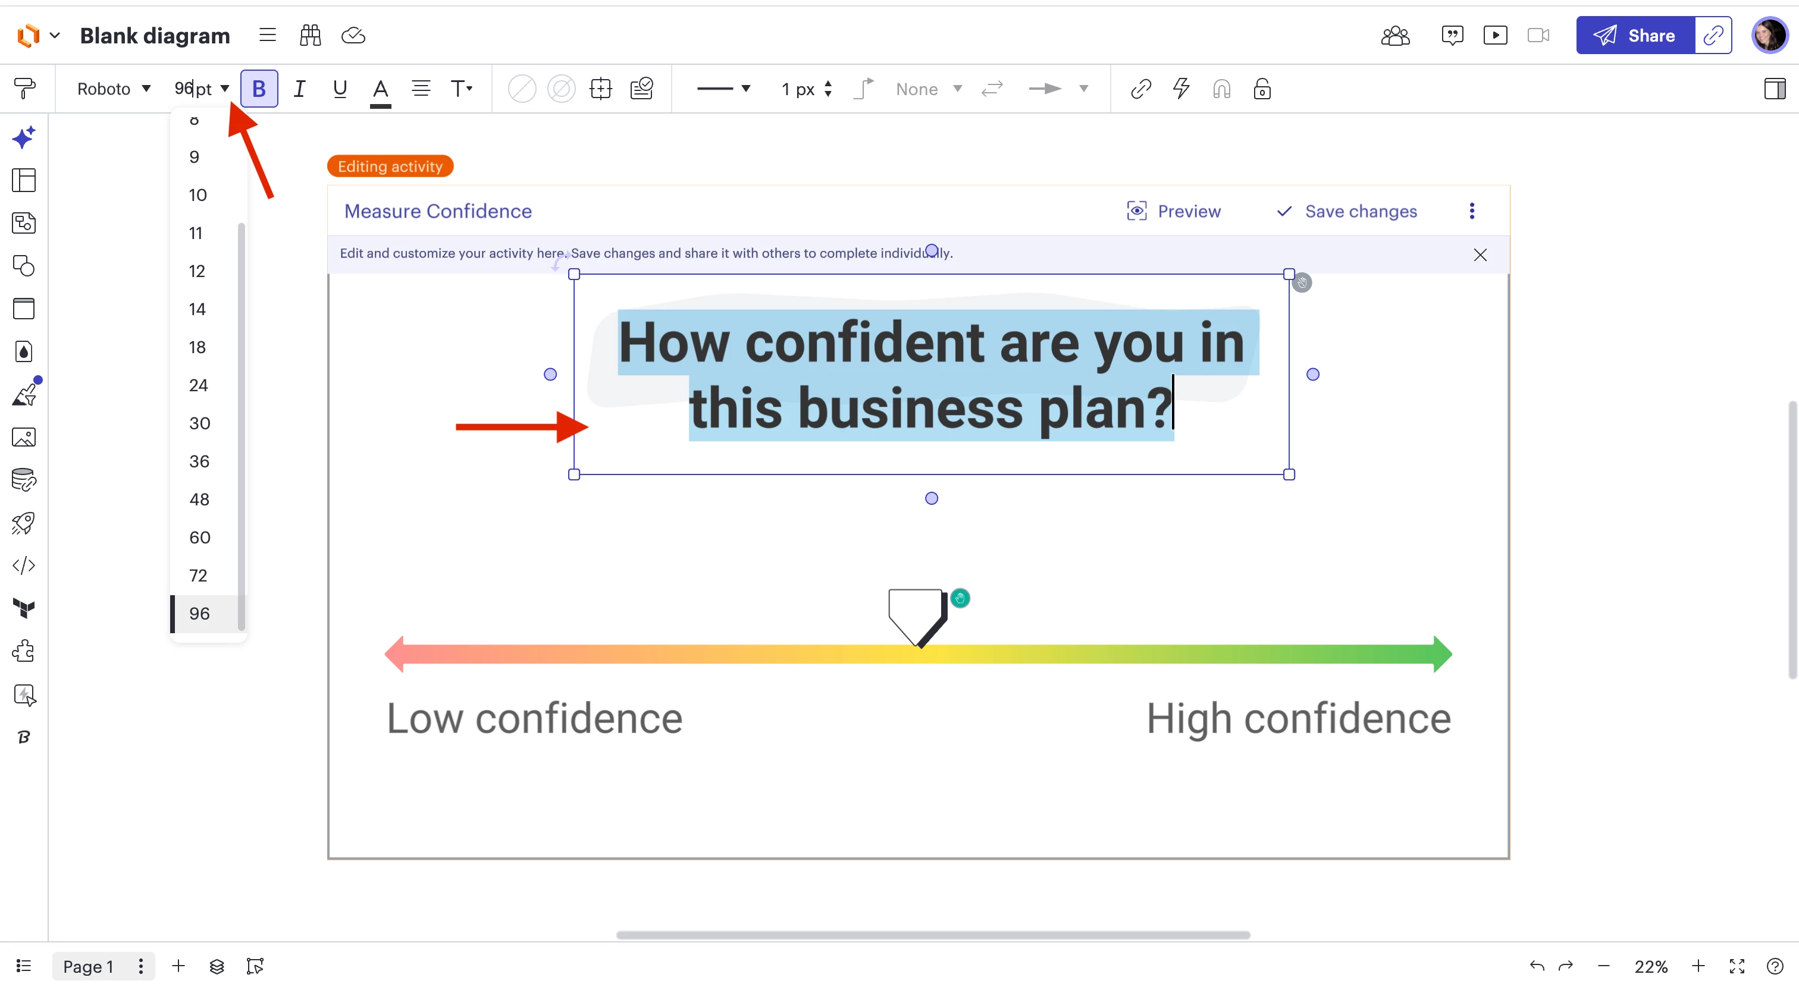
Task: Click the text color button
Action: [x=380, y=90]
